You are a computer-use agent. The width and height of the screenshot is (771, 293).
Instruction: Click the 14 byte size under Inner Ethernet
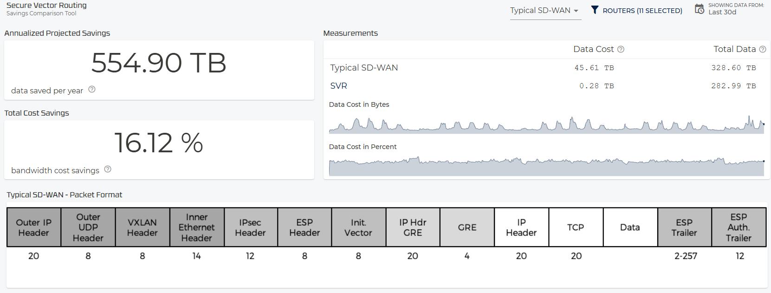pyautogui.click(x=197, y=256)
